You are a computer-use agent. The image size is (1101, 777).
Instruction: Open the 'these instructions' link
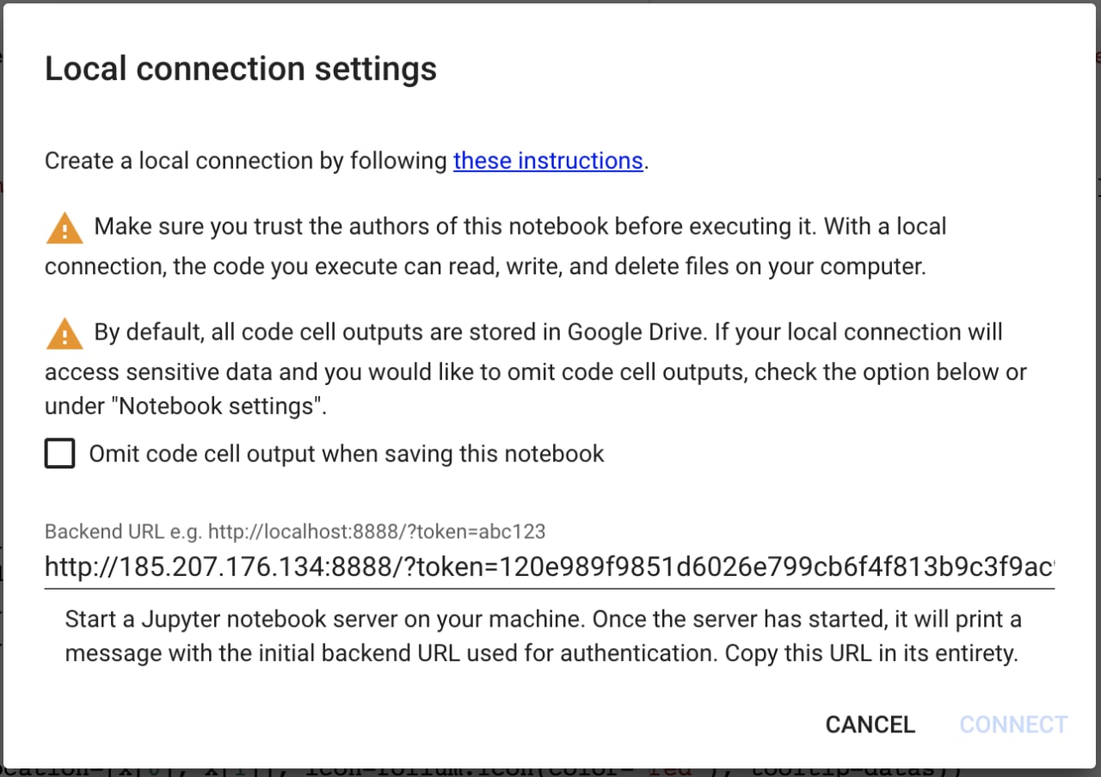548,161
